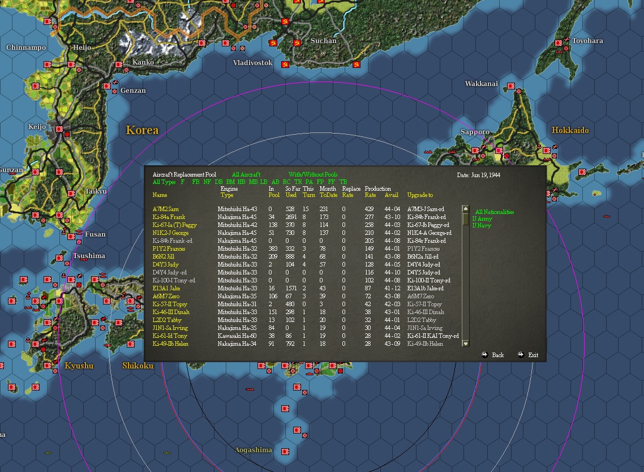Viewport: 644px width, 472px height.
Task: Click the list scroll-down arrow
Action: (465, 344)
